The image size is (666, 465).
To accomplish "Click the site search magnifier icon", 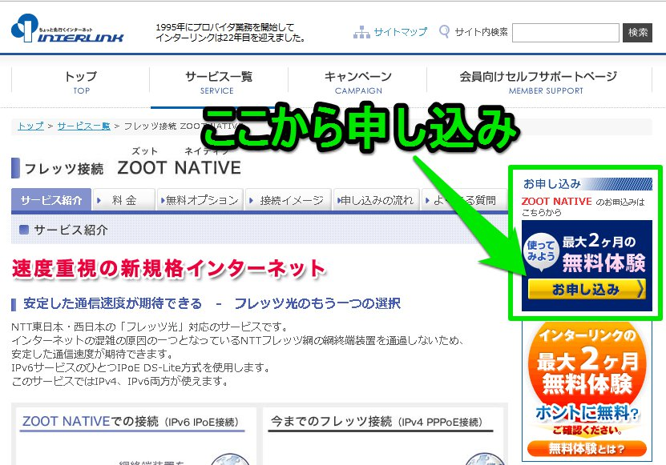I will [x=444, y=32].
